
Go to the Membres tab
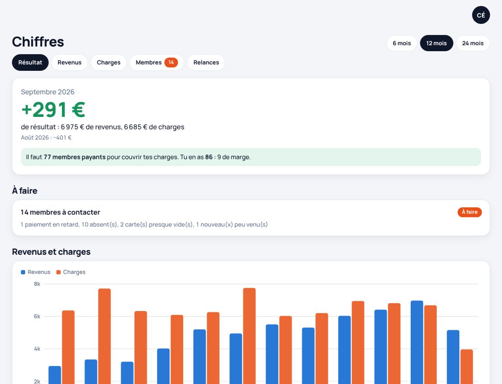pyautogui.click(x=157, y=63)
